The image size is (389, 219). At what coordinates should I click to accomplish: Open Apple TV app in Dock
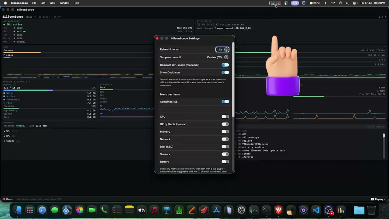[x=142, y=210]
